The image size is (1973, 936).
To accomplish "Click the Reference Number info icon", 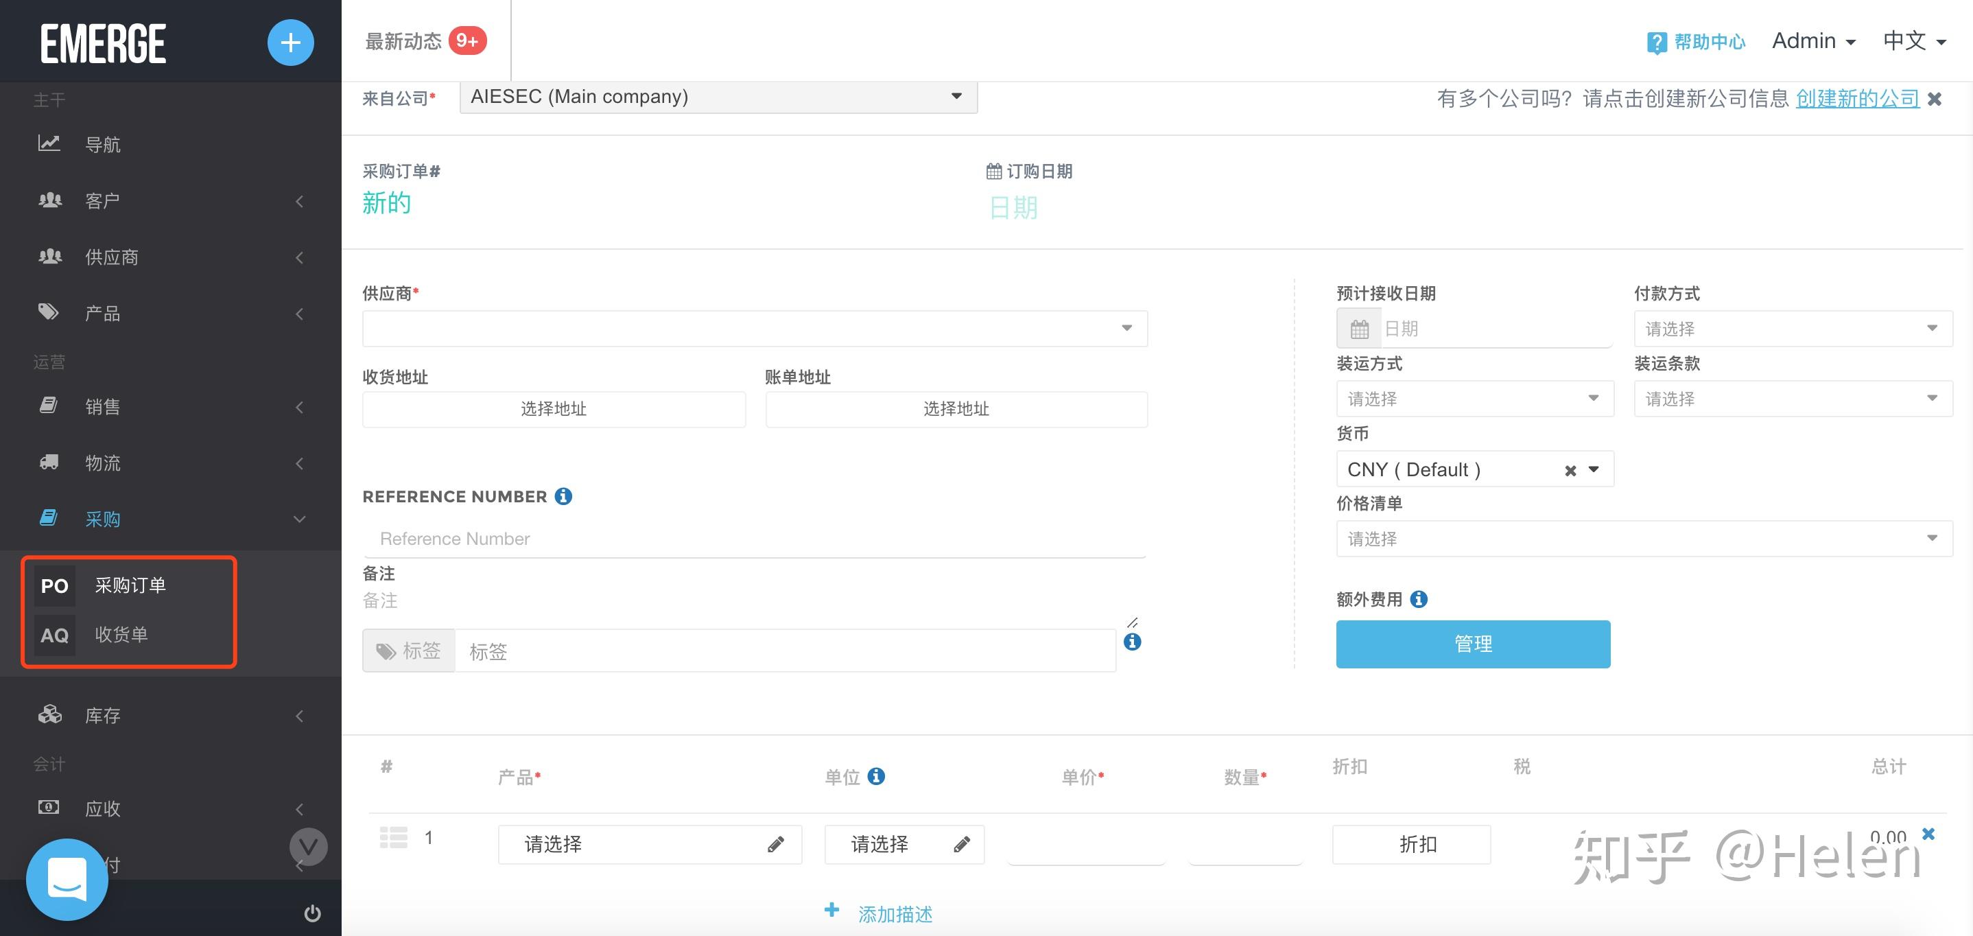I will (563, 496).
